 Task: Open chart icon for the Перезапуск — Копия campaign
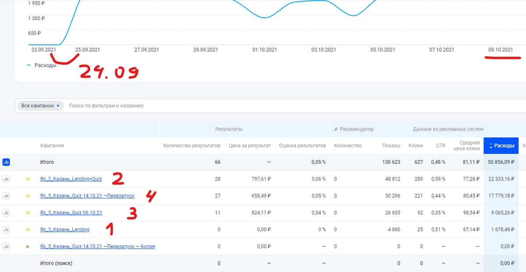click(7, 247)
